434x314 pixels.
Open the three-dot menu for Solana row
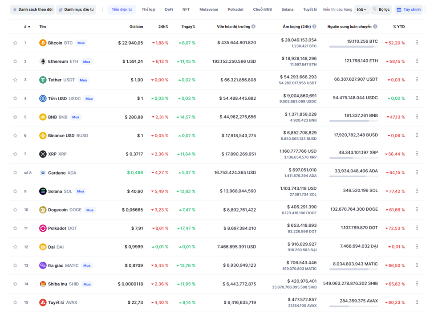[x=417, y=191]
